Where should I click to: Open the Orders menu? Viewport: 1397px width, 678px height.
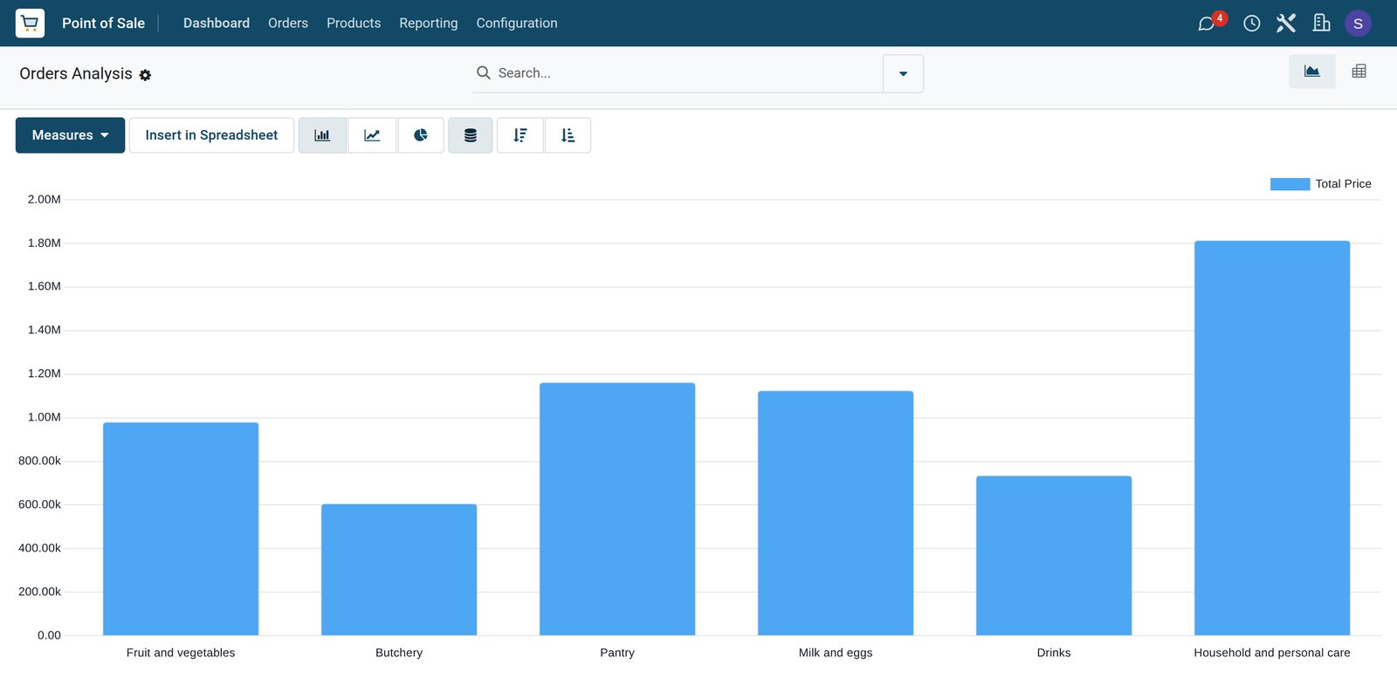click(x=288, y=23)
